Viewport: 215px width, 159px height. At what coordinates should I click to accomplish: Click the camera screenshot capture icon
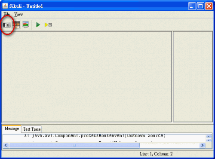pyautogui.click(x=6, y=25)
